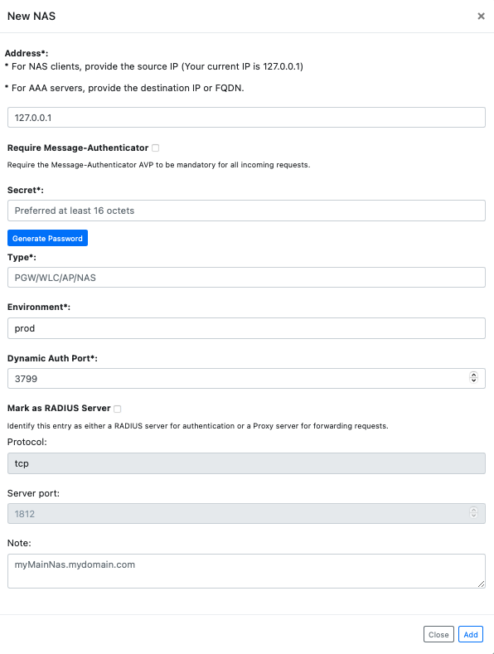Click the Note textarea resize handle
This screenshot has height=654, width=494.
[x=481, y=584]
